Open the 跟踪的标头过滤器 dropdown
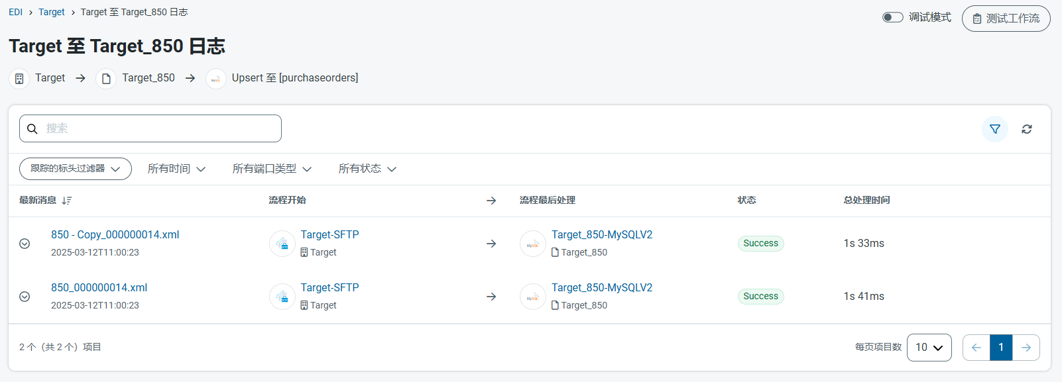 coord(76,169)
